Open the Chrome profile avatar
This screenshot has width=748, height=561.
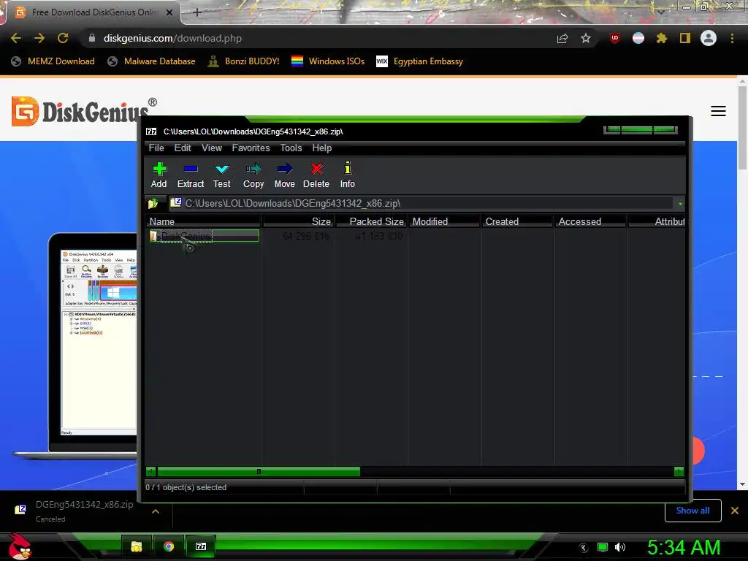tap(709, 38)
